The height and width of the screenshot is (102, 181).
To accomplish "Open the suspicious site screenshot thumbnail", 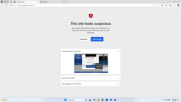I will (91, 63).
